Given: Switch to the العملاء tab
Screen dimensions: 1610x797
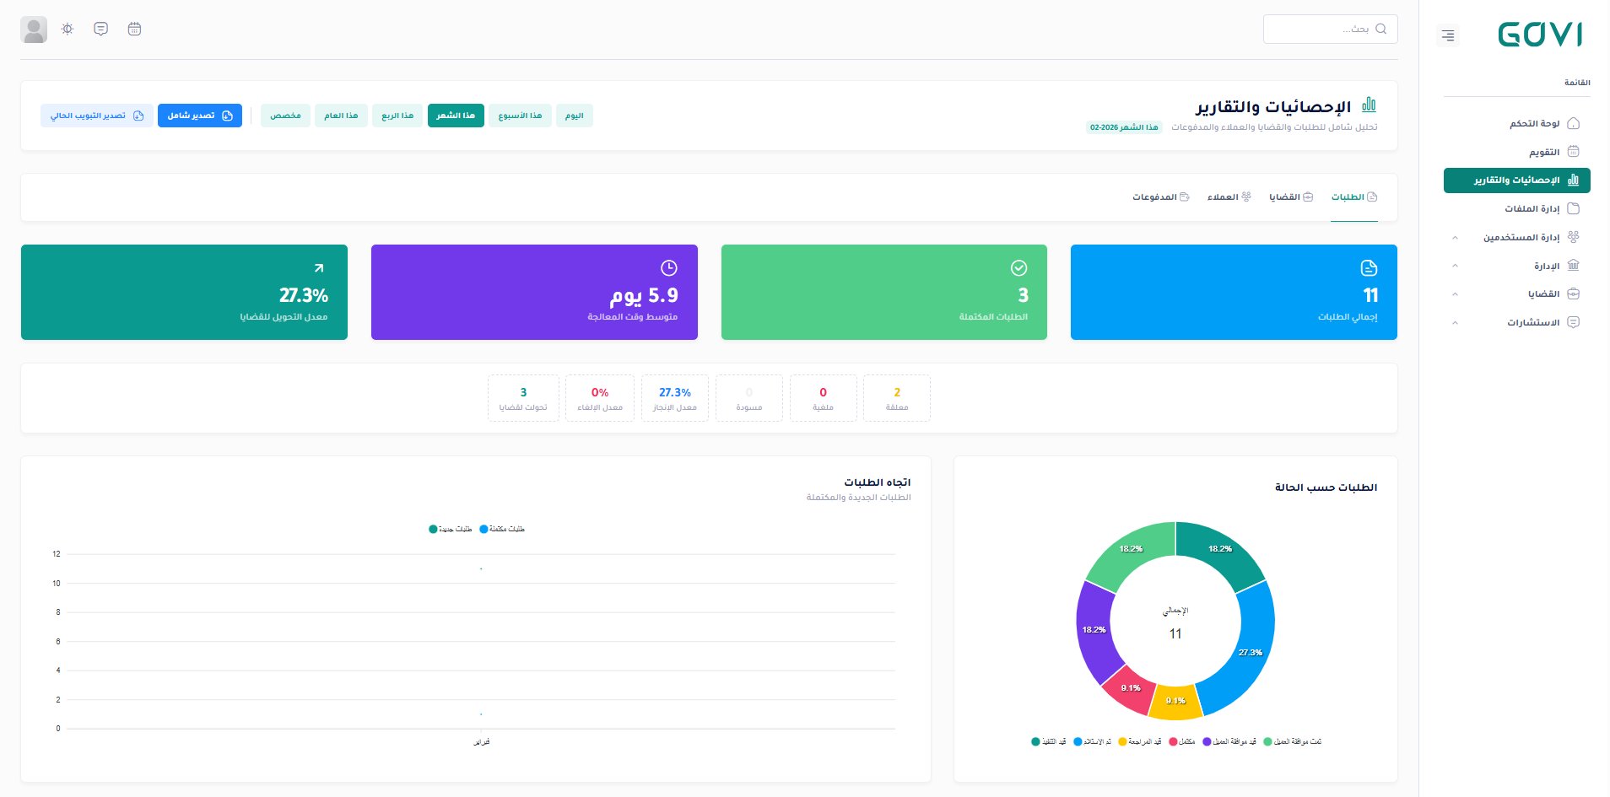Looking at the screenshot, I should (x=1229, y=197).
